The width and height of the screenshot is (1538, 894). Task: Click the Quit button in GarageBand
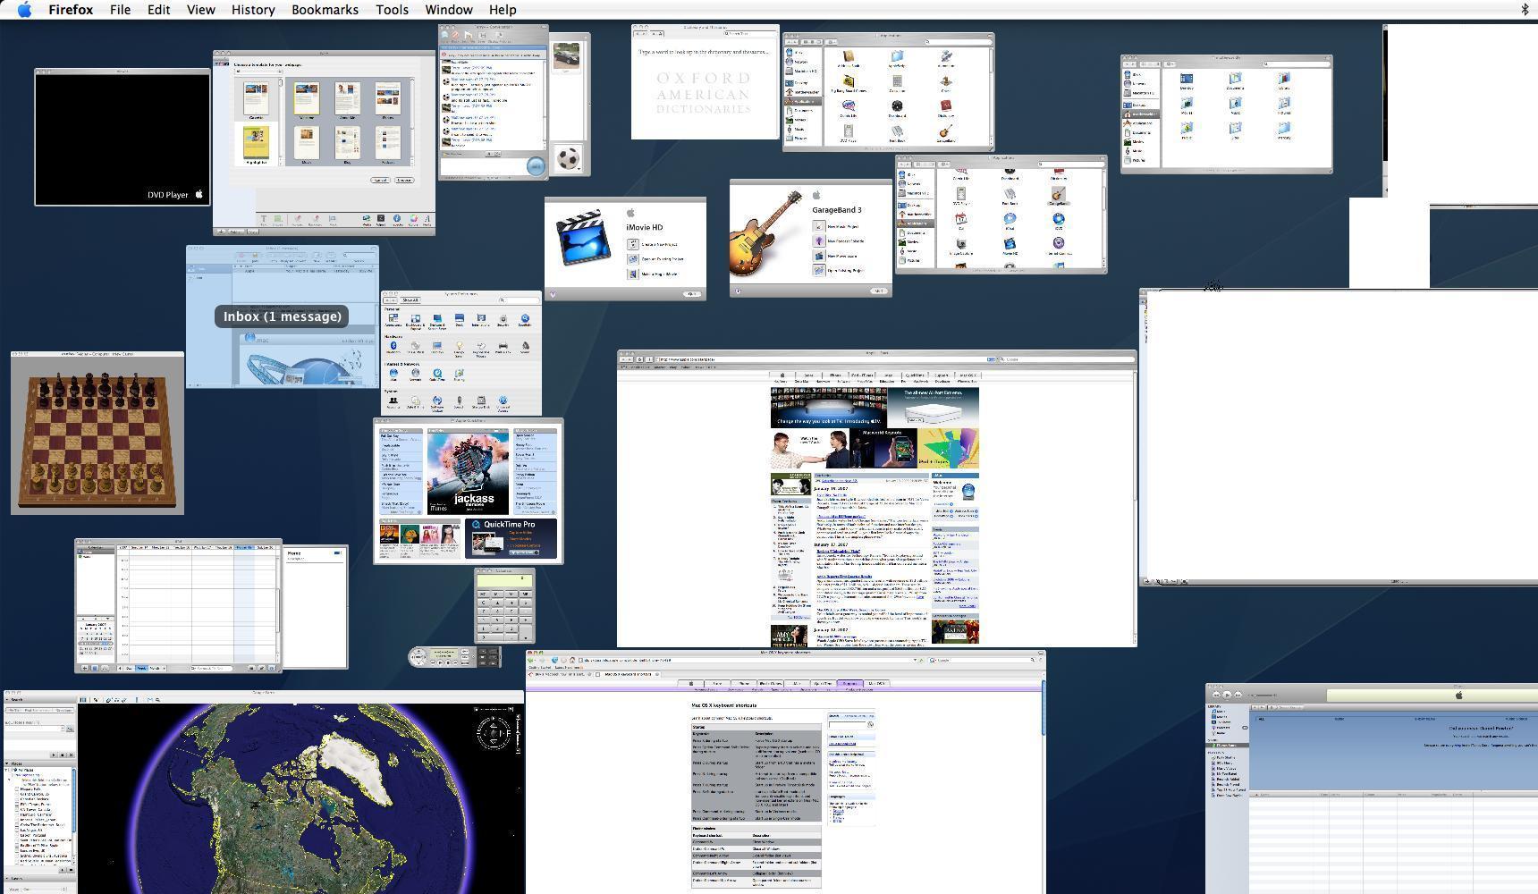tap(878, 291)
